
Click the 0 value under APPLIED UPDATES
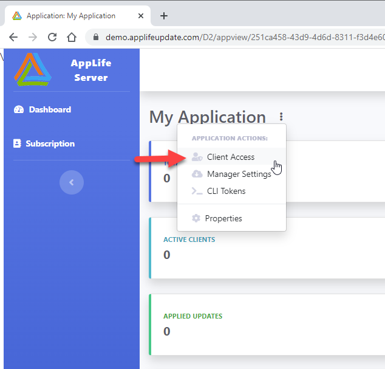(x=167, y=331)
